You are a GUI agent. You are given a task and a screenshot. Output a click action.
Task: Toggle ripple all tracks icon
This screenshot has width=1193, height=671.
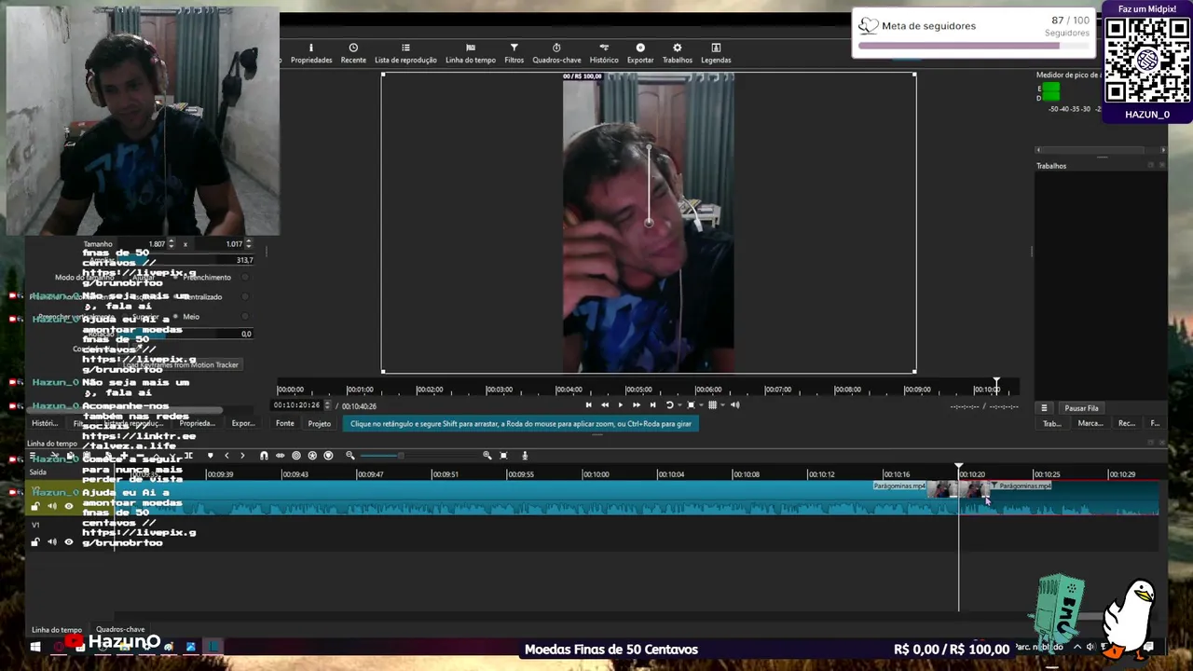(312, 455)
